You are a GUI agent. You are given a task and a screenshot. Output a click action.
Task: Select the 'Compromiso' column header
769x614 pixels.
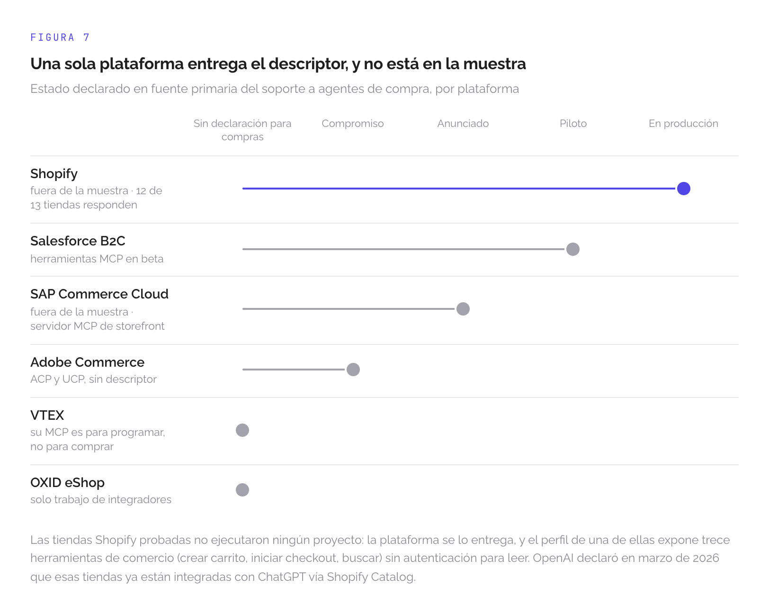click(353, 124)
